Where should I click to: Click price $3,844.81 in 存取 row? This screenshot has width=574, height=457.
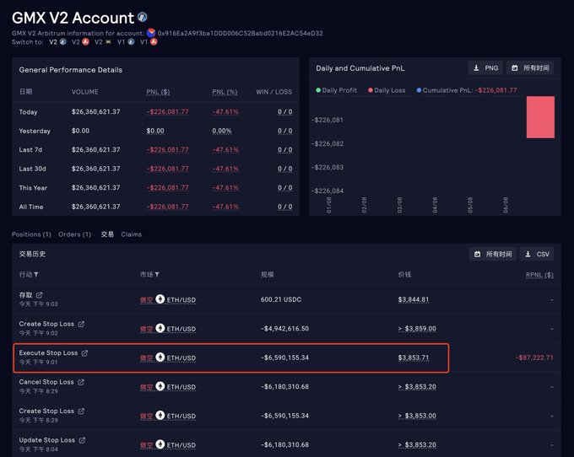(x=414, y=299)
